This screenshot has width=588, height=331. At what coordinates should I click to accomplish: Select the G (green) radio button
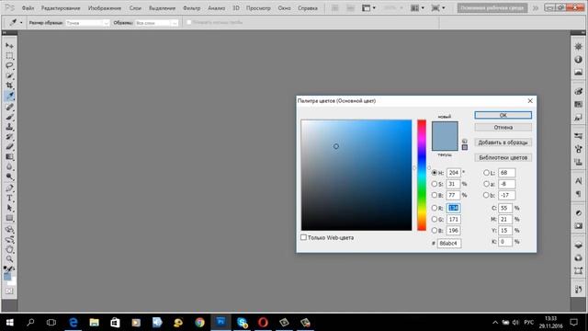coord(435,219)
